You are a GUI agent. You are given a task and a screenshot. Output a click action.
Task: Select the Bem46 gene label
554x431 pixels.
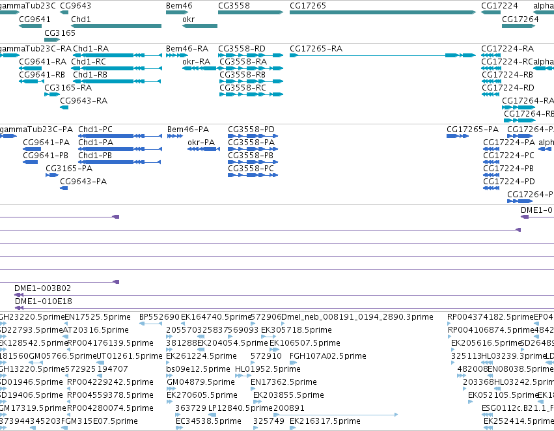click(179, 6)
